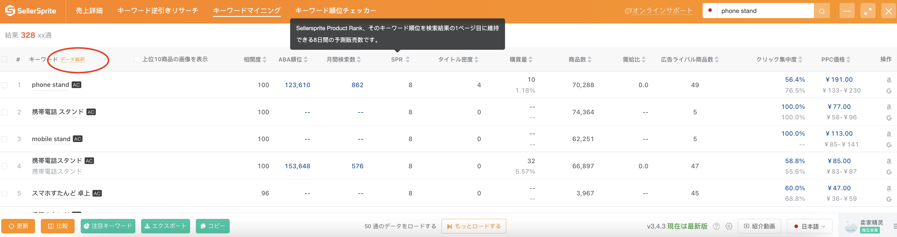Click もっとロードする button

coord(474,226)
